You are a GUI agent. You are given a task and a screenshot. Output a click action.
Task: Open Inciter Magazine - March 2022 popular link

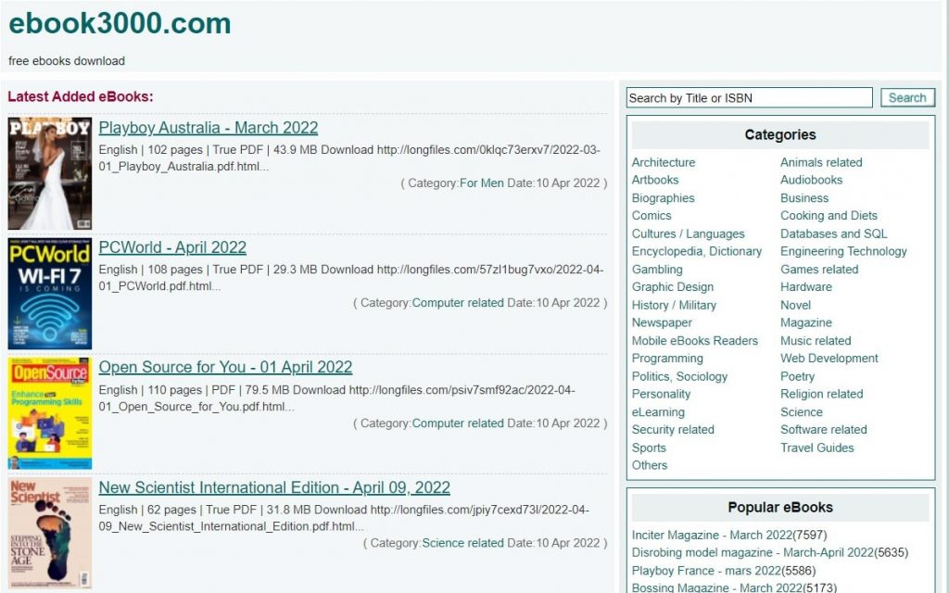[x=712, y=535]
